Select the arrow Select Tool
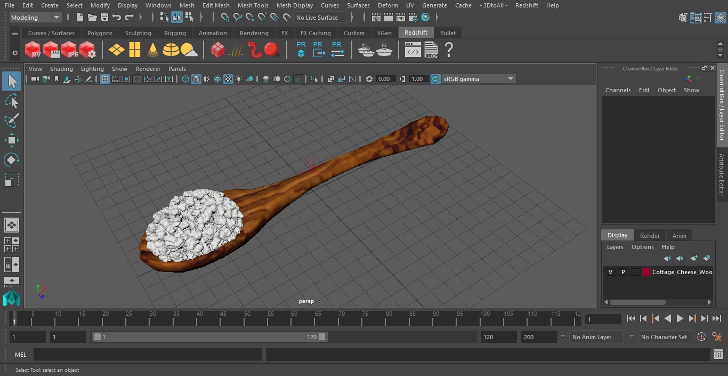The image size is (728, 376). coord(12,81)
